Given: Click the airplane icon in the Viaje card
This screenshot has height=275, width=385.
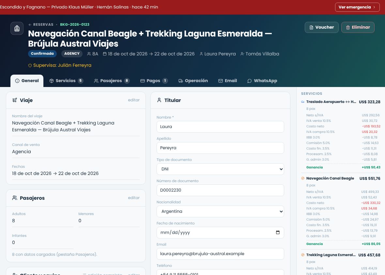Looking at the screenshot, I should coord(15,100).
